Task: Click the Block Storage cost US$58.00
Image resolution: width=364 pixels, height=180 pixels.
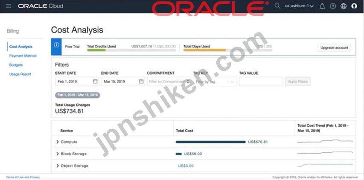Action: pyautogui.click(x=193, y=154)
